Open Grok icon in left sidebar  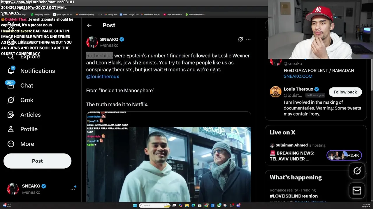(11, 100)
